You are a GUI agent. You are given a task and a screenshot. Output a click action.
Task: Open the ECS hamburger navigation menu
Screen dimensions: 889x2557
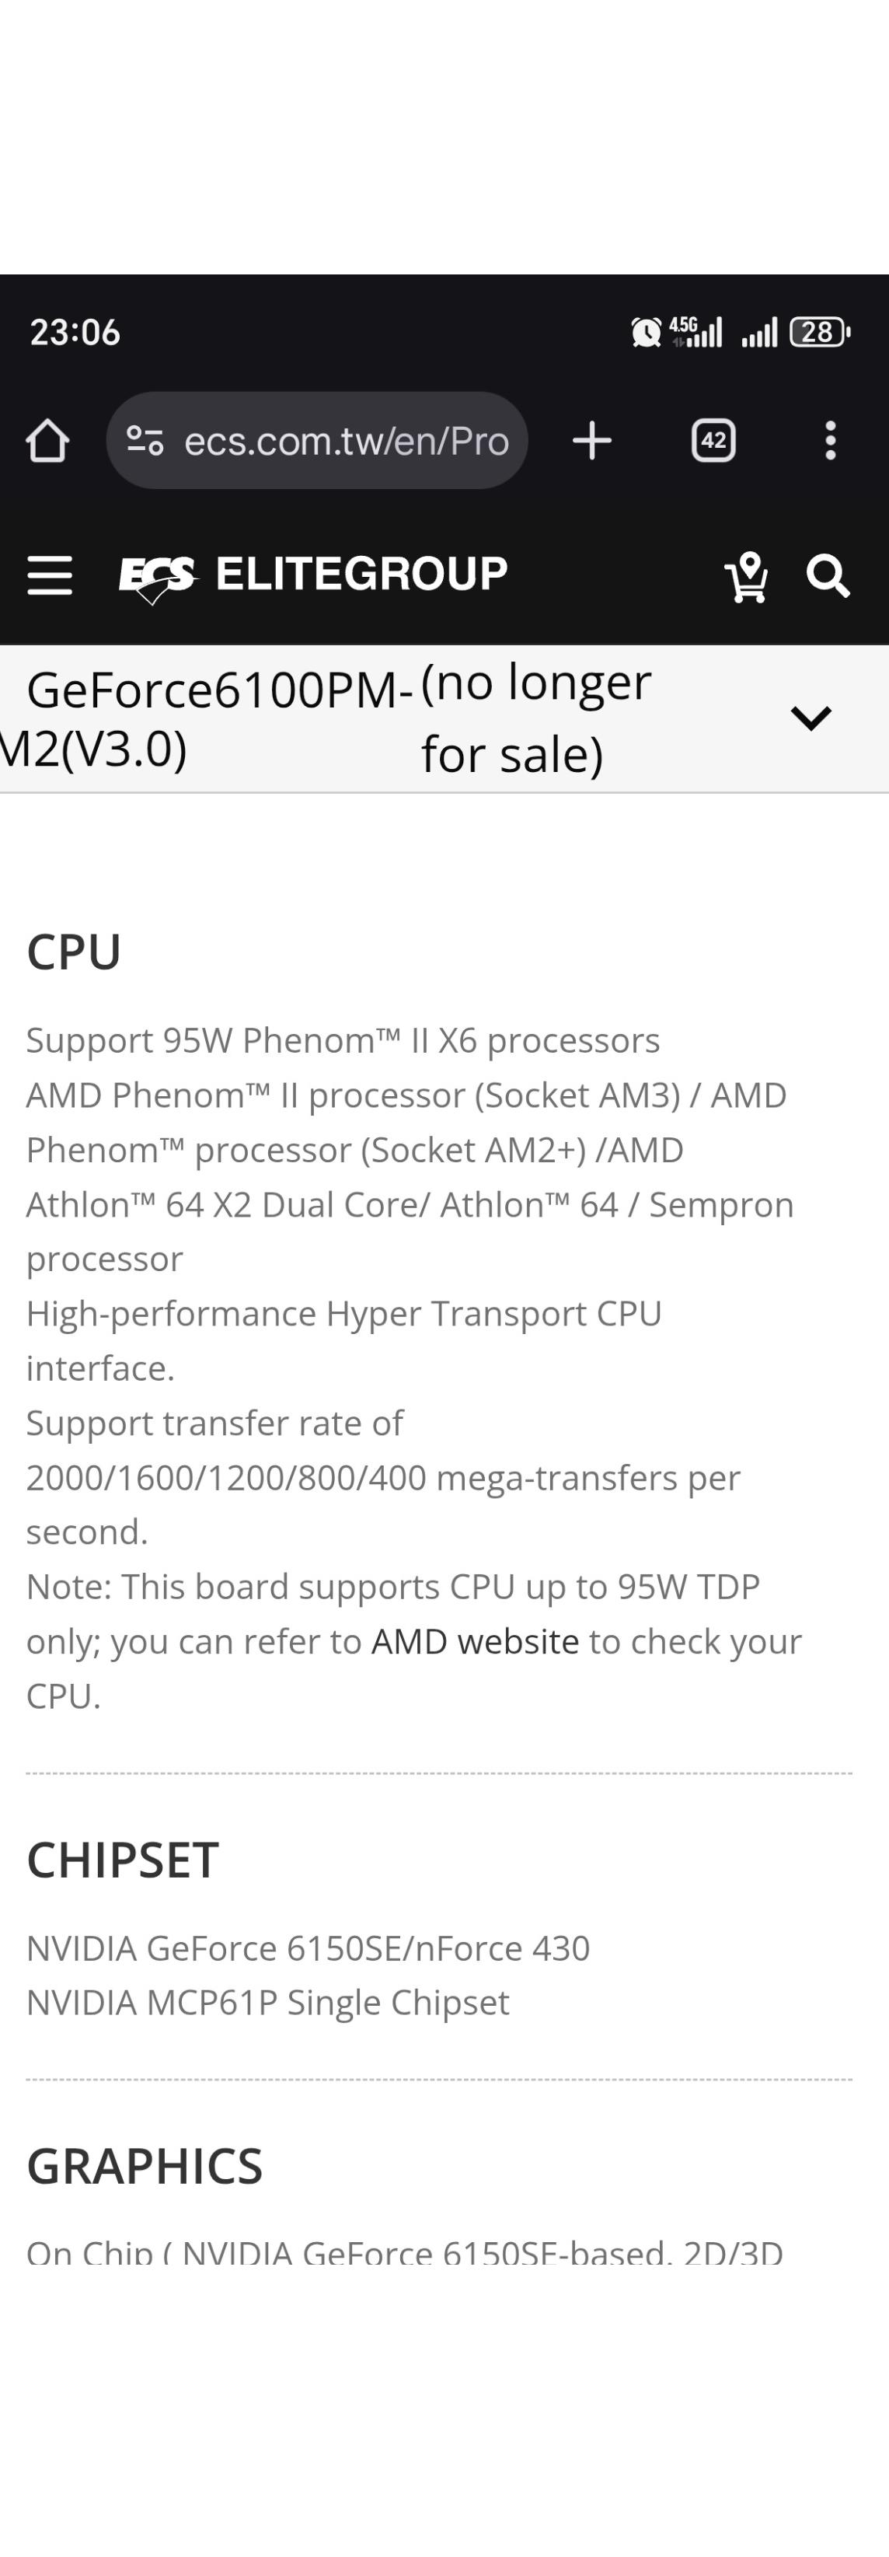(50, 576)
